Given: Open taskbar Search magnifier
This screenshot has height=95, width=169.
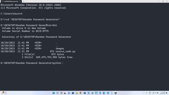Looking at the screenshot, I should [58, 93].
